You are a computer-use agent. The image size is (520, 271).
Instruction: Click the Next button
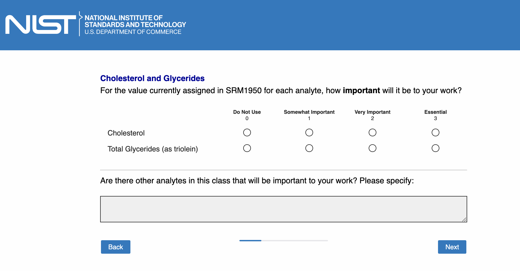click(x=452, y=247)
